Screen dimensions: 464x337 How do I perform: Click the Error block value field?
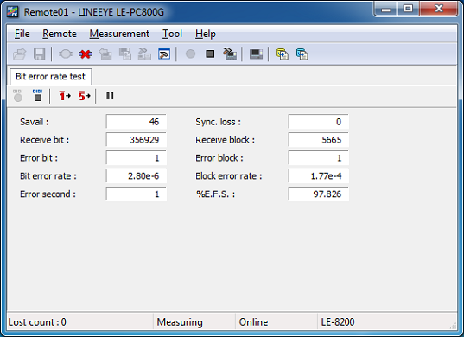click(319, 158)
